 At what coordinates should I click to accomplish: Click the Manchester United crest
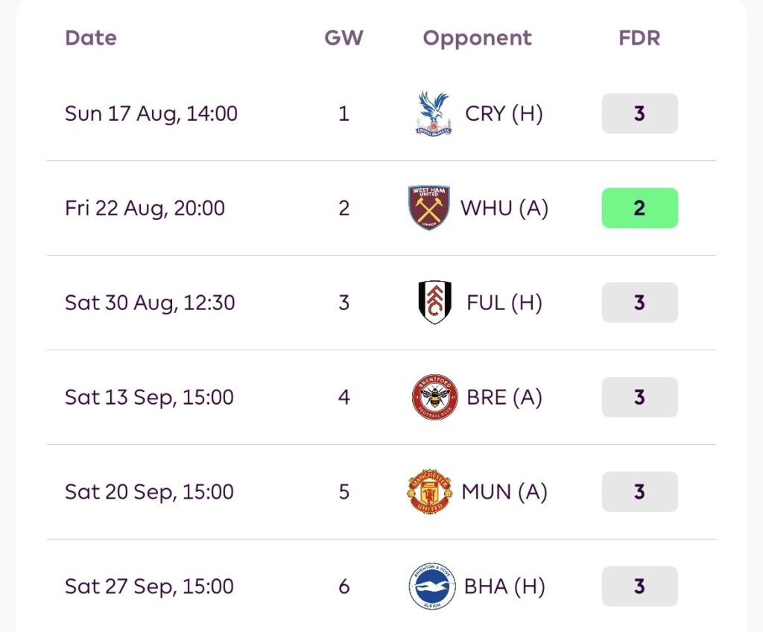tap(430, 491)
